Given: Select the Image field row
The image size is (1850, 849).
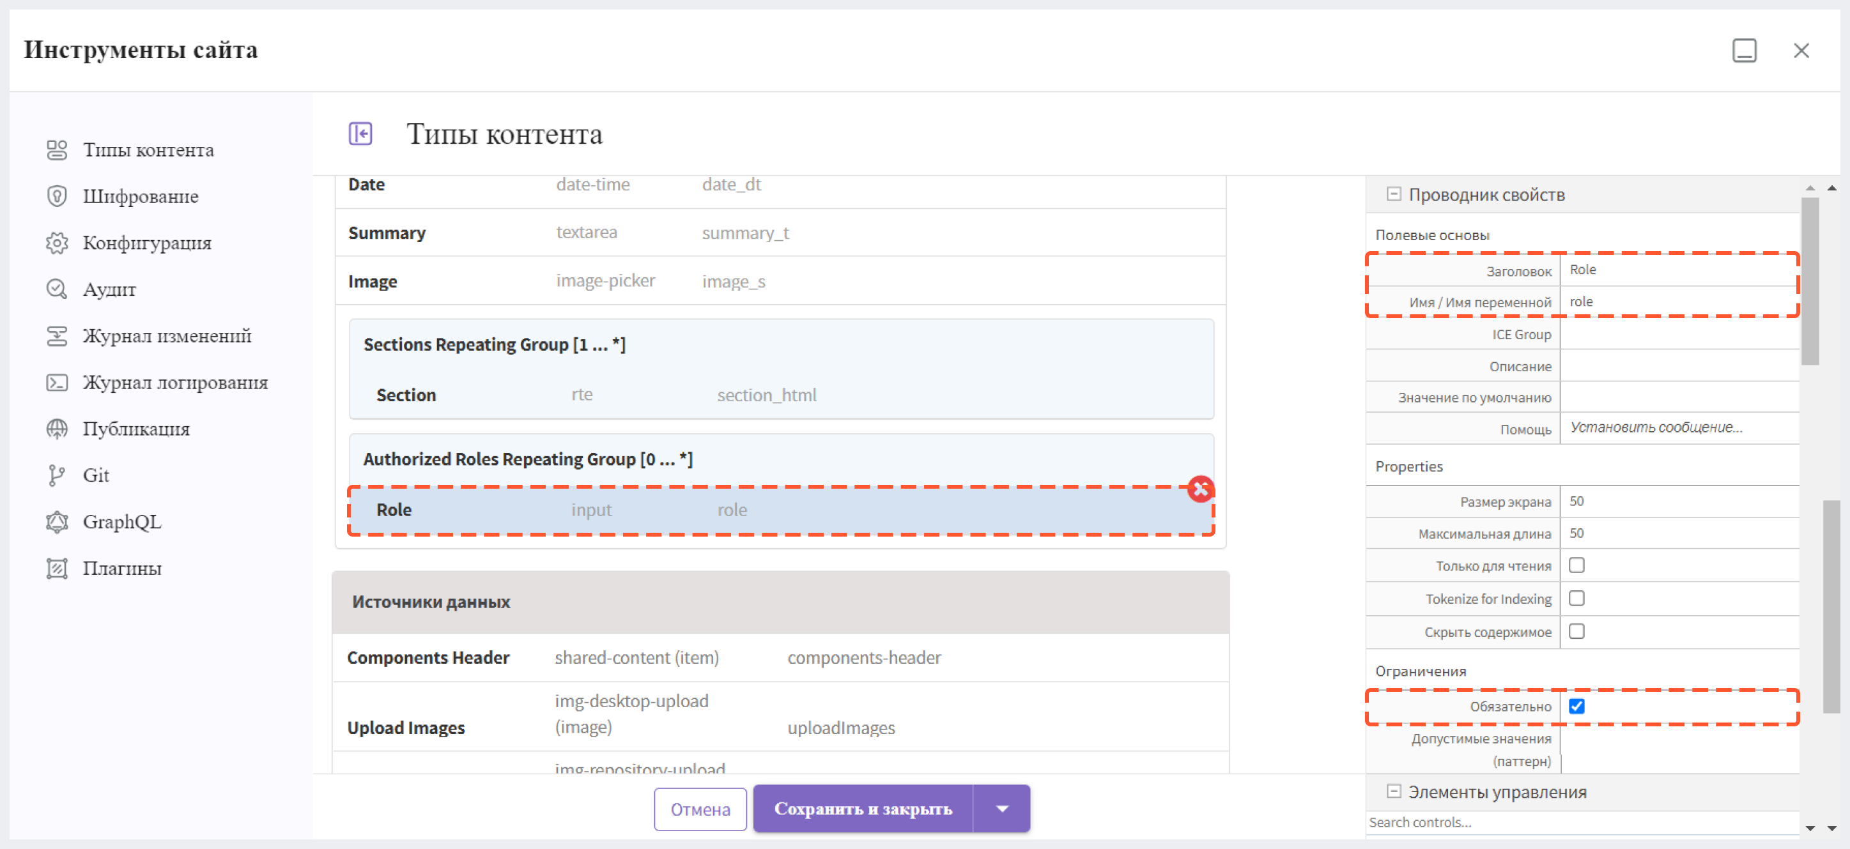Looking at the screenshot, I should coord(781,281).
